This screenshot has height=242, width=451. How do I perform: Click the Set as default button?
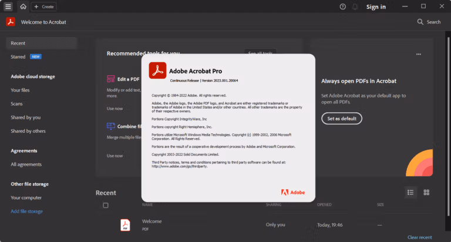click(342, 119)
